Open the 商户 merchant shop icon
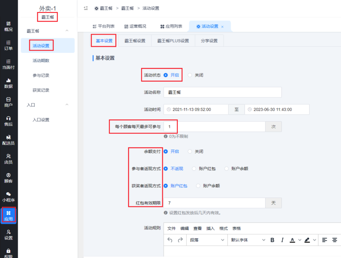The image size is (341, 258). (8, 99)
